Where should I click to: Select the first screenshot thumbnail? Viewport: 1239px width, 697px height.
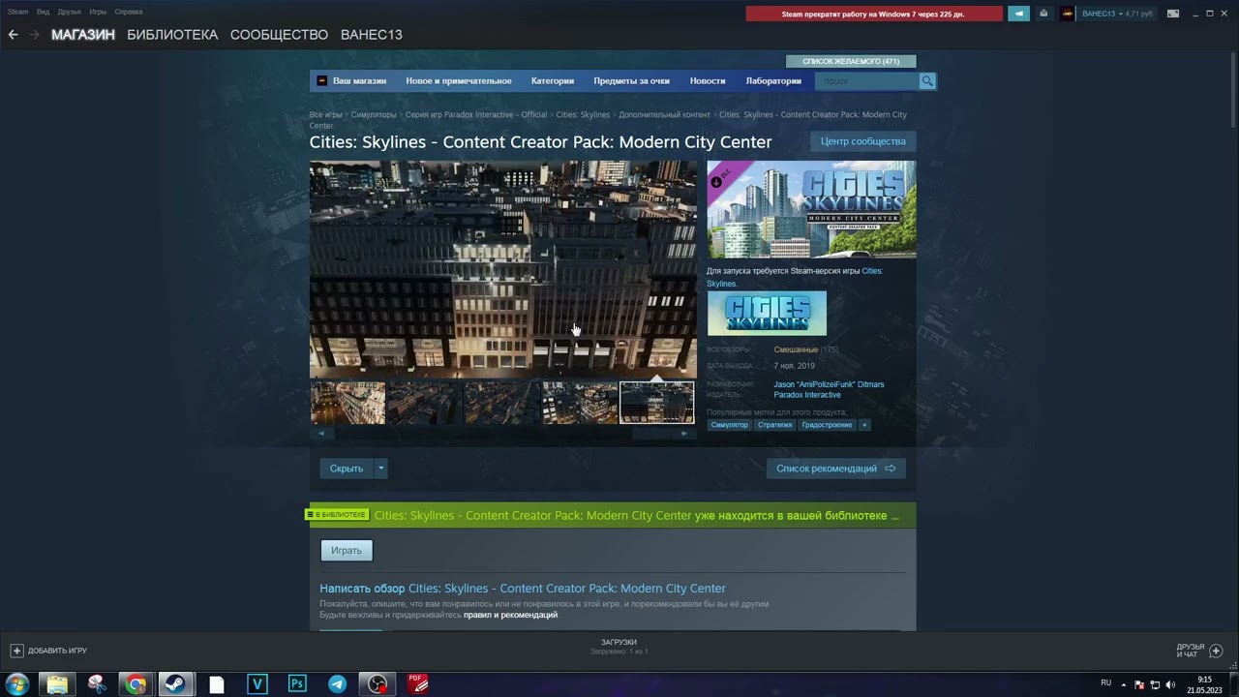[x=348, y=403]
